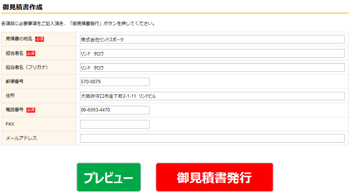Screen dimensions: 349x194
Task: Click the red 必須 badge beside 担当者名
Action: [31, 53]
